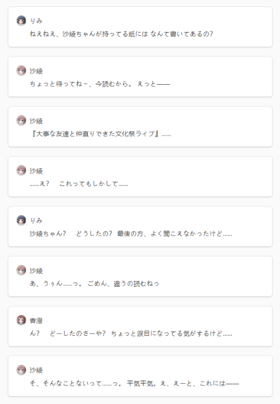Click 沙綾's avatar beside '平気平気' message
280x404 pixels.
tap(21, 370)
